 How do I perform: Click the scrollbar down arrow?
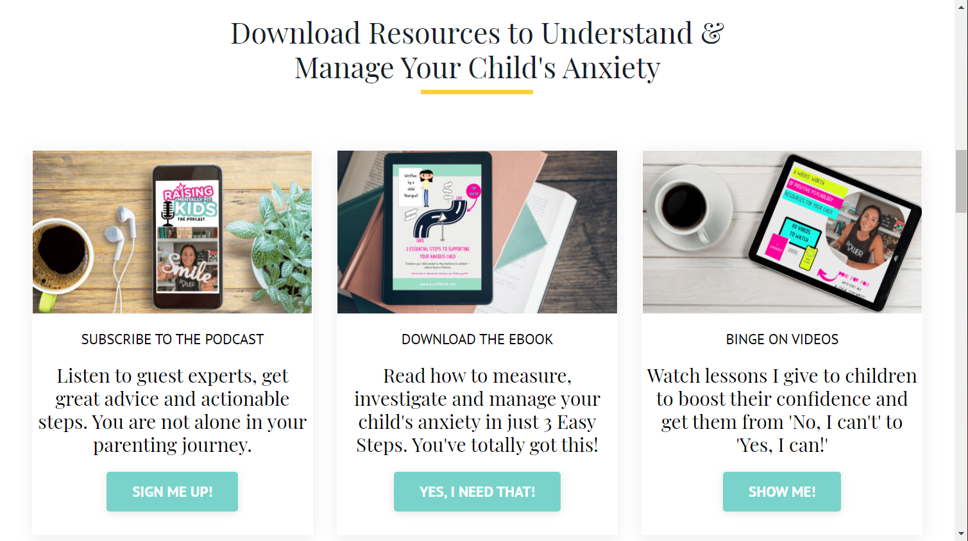[961, 535]
